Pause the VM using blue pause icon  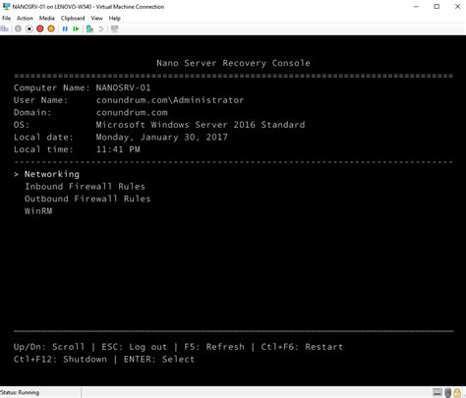[65, 28]
